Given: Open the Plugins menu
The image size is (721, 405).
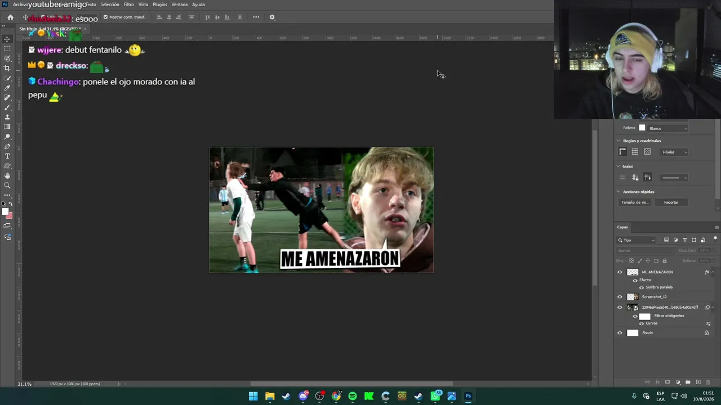Looking at the screenshot, I should click(x=160, y=4).
